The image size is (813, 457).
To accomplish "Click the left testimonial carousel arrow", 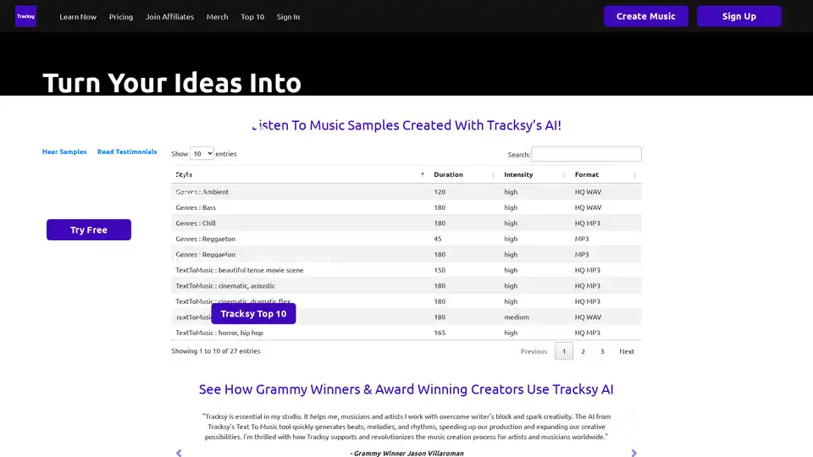I will coord(179,453).
